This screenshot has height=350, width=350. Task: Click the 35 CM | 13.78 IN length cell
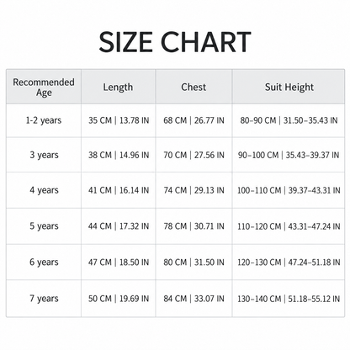[119, 120]
